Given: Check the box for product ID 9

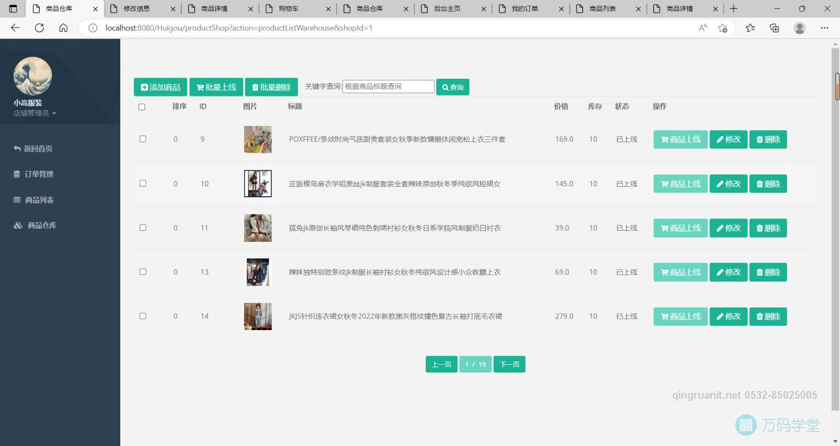Looking at the screenshot, I should 143,139.
